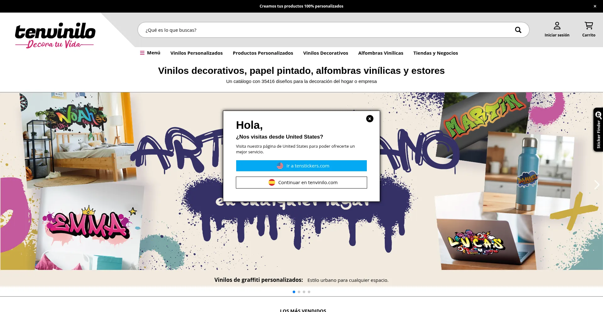The image size is (603, 312).
Task: Select the last carousel dot
Action: pyautogui.click(x=309, y=292)
